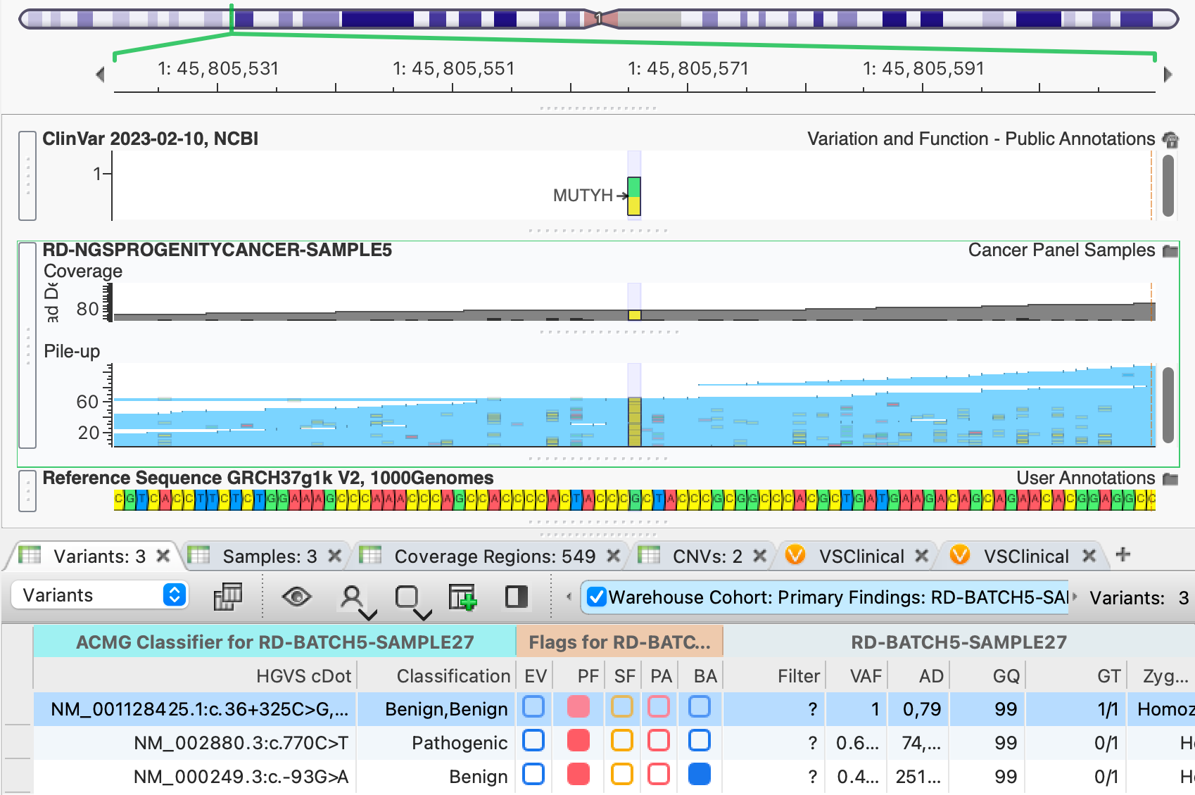Click the plus button to add a new tab

[1123, 555]
